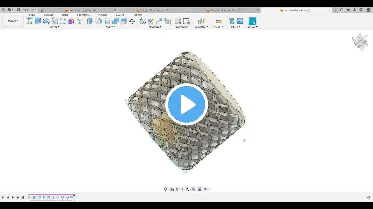Expand the Select menu
Screen dimensions: 373x209
coord(252,27)
